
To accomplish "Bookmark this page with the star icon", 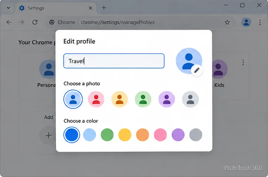I will [x=227, y=22].
